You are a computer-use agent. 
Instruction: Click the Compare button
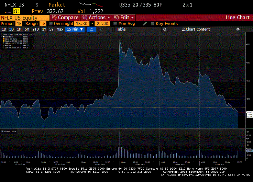[65, 18]
